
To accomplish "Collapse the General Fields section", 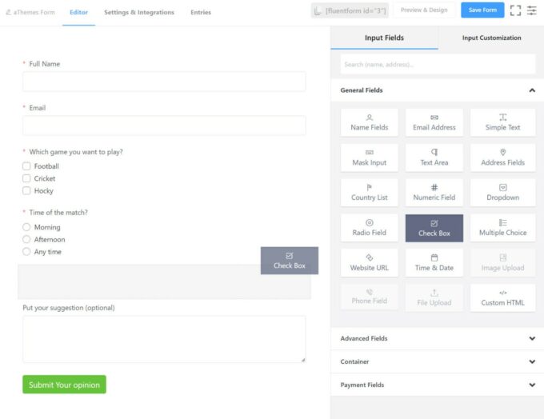I will click(437, 90).
